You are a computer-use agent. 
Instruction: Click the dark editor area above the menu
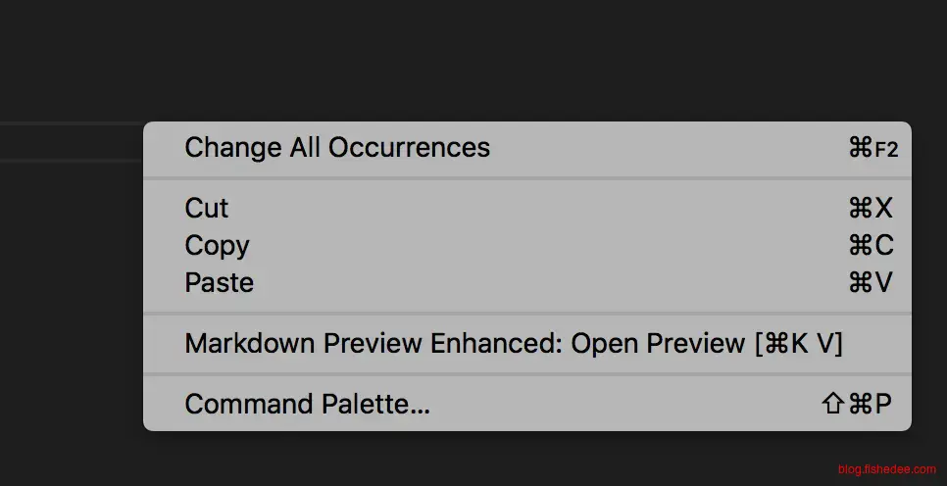(471, 59)
